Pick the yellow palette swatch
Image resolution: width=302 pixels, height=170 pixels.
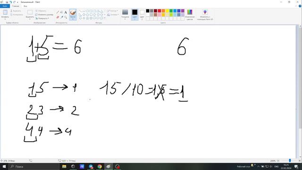[167, 11]
